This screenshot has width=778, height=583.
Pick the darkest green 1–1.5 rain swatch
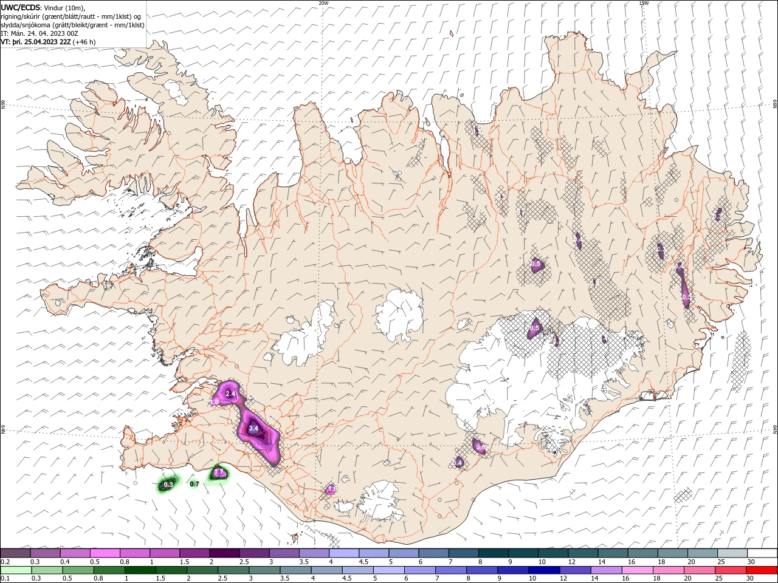pos(140,570)
